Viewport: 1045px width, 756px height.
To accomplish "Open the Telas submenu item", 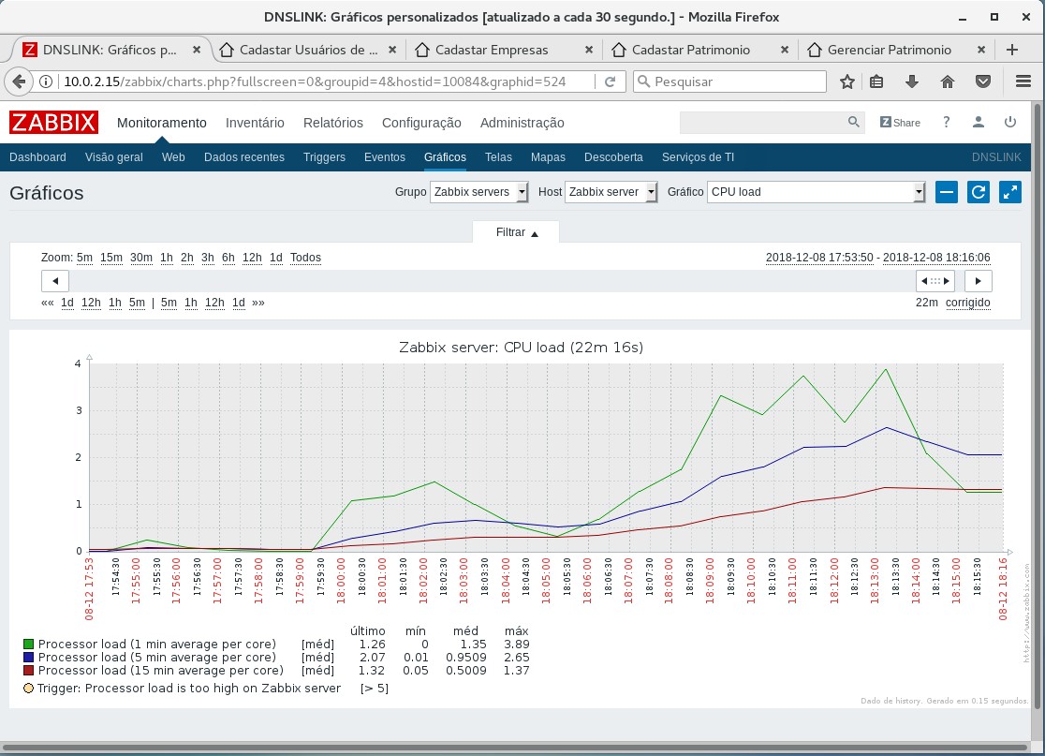I will (498, 157).
